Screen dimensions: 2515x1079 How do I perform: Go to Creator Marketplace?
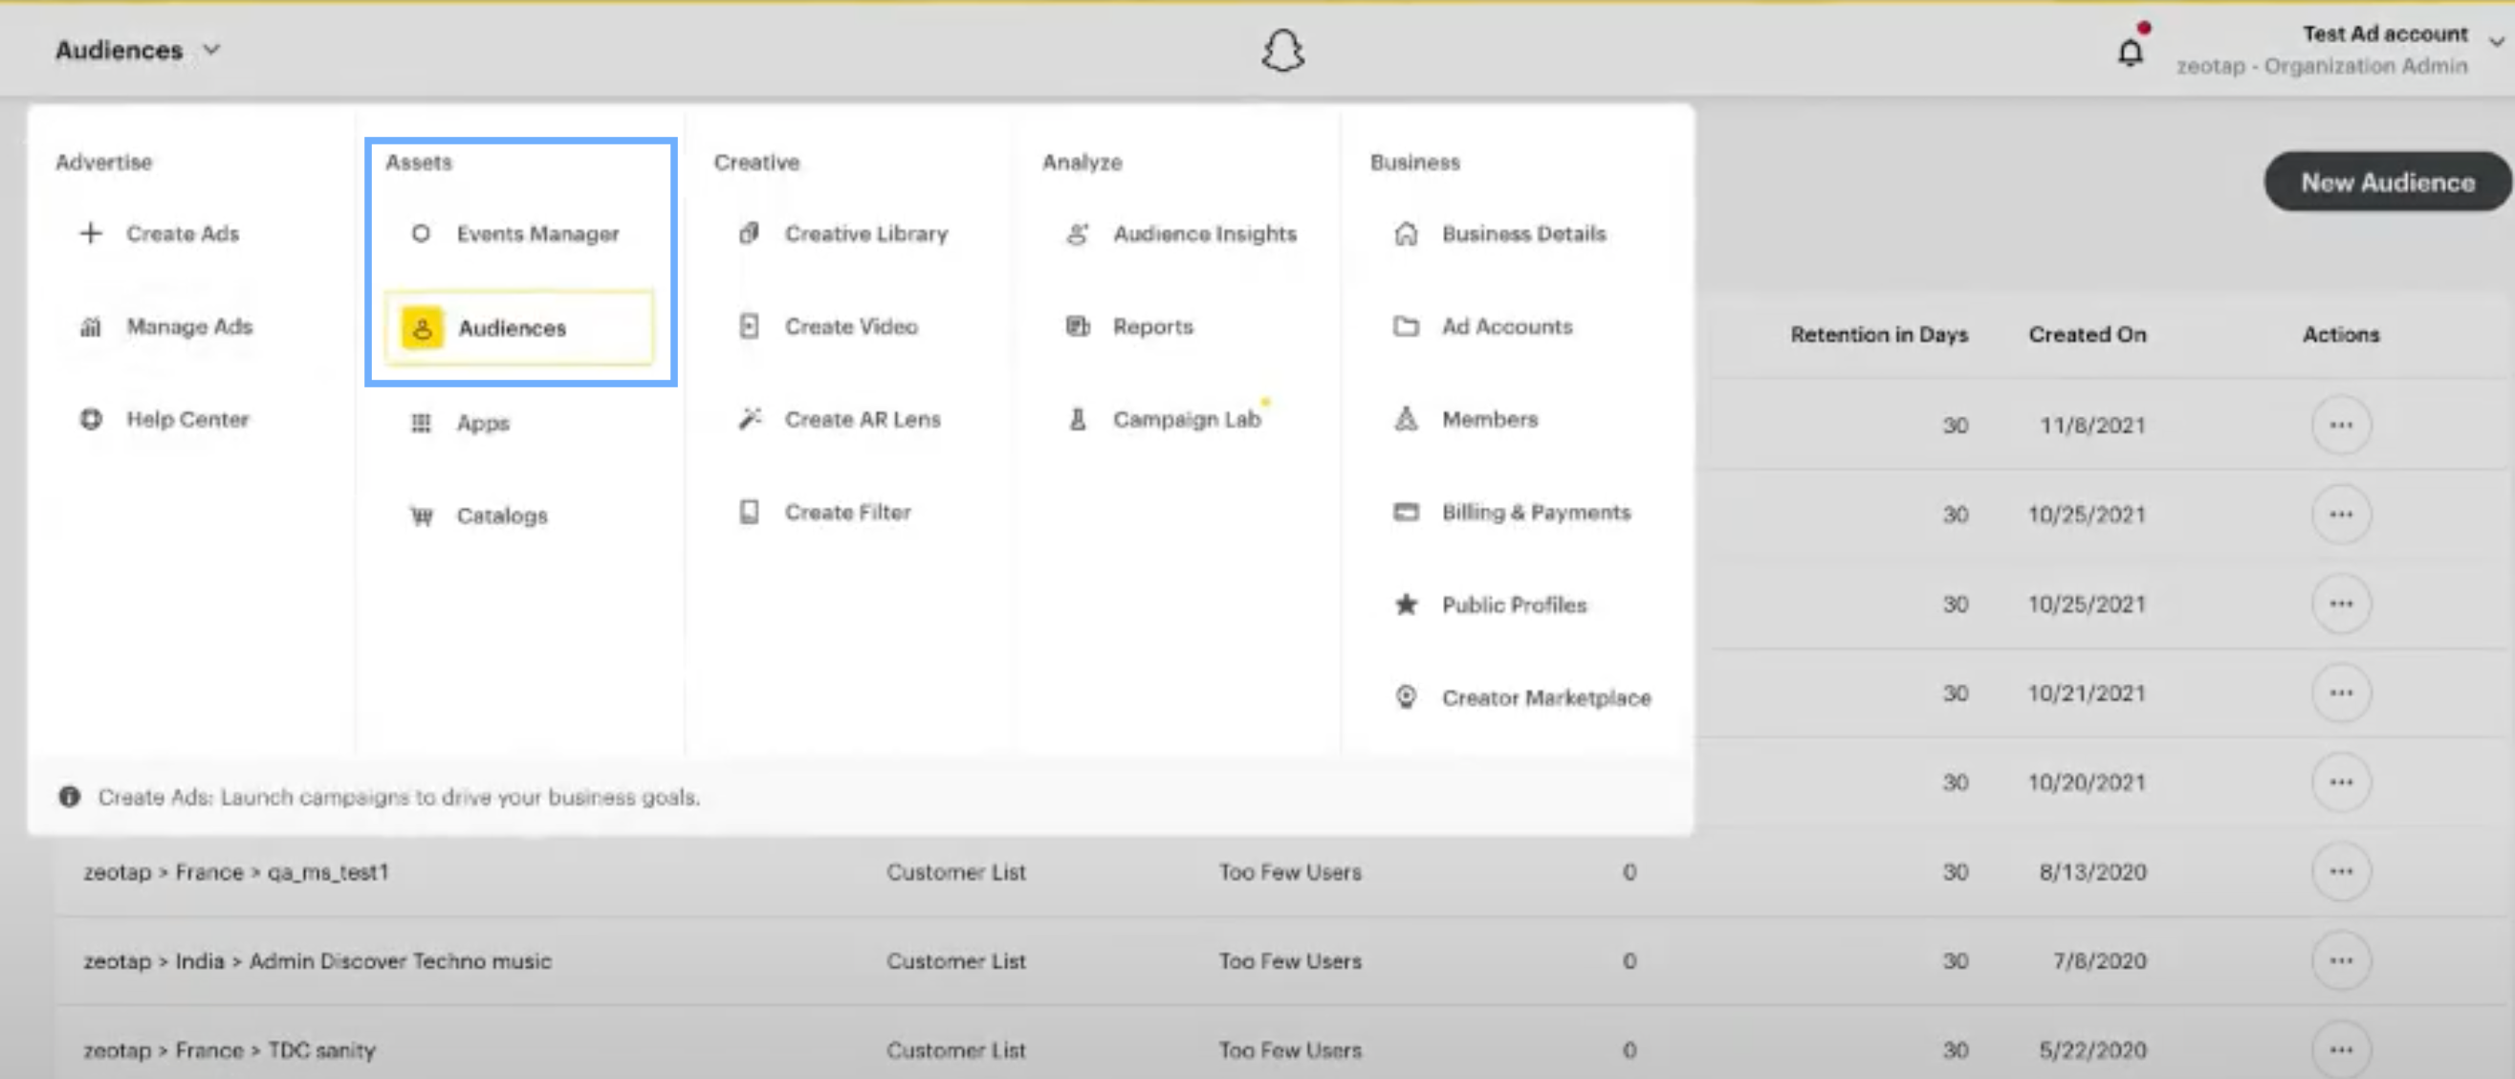point(1545,697)
